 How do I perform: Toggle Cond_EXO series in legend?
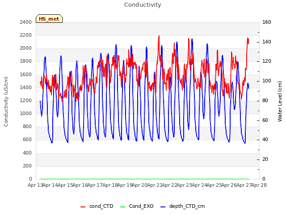137,206
